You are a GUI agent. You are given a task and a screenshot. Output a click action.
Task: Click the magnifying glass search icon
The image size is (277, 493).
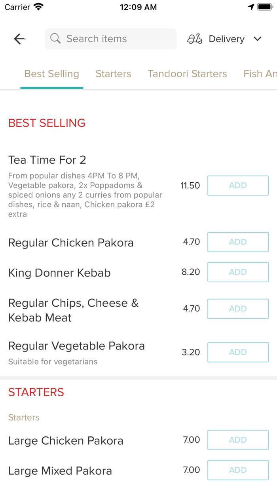coord(55,38)
